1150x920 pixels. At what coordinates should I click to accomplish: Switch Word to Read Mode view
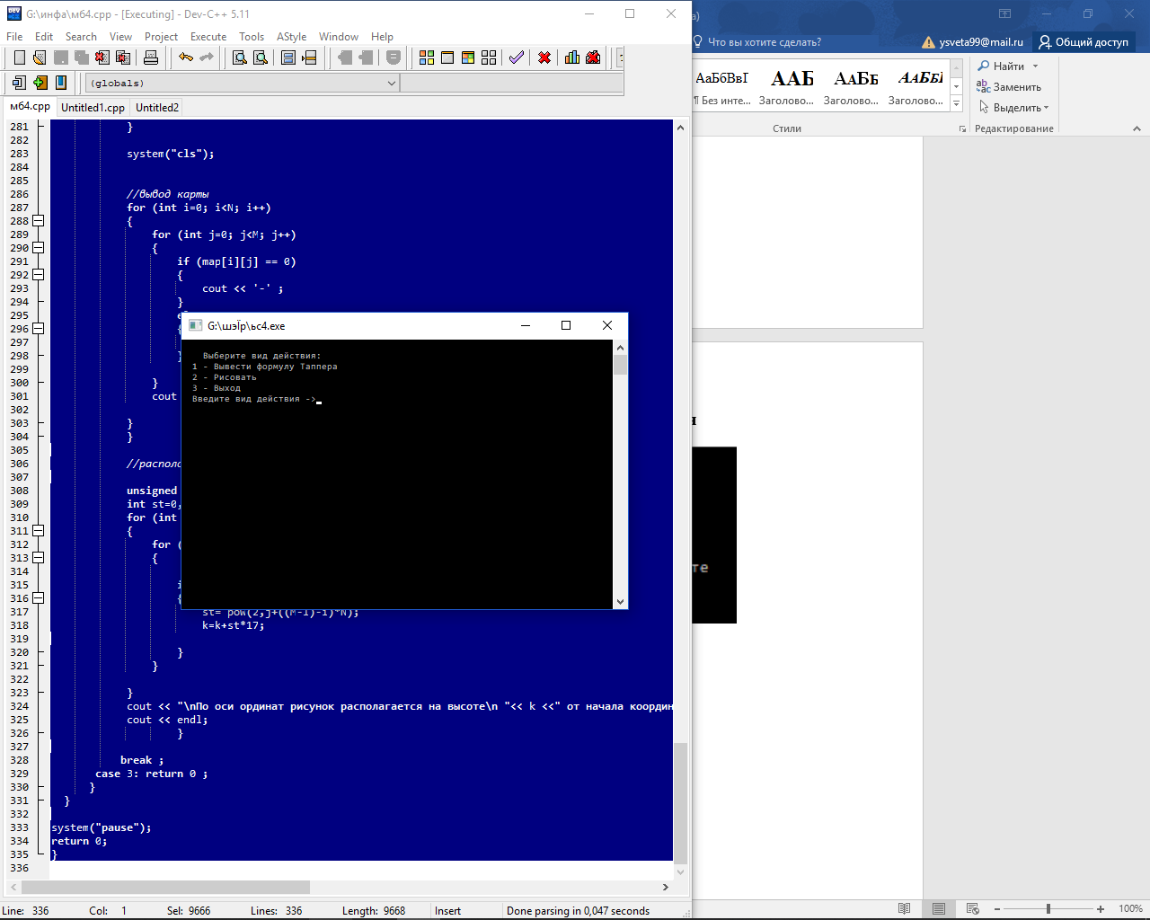[x=904, y=908]
